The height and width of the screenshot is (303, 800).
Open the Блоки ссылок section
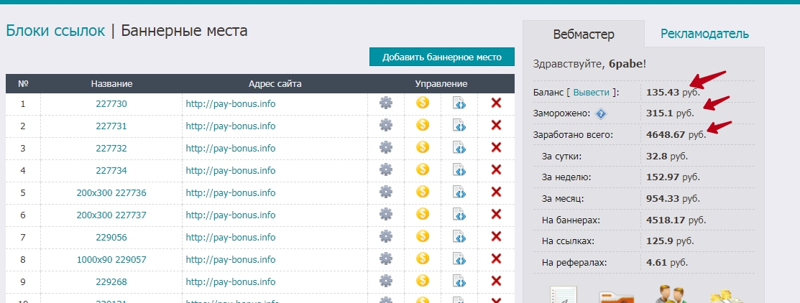pyautogui.click(x=55, y=31)
